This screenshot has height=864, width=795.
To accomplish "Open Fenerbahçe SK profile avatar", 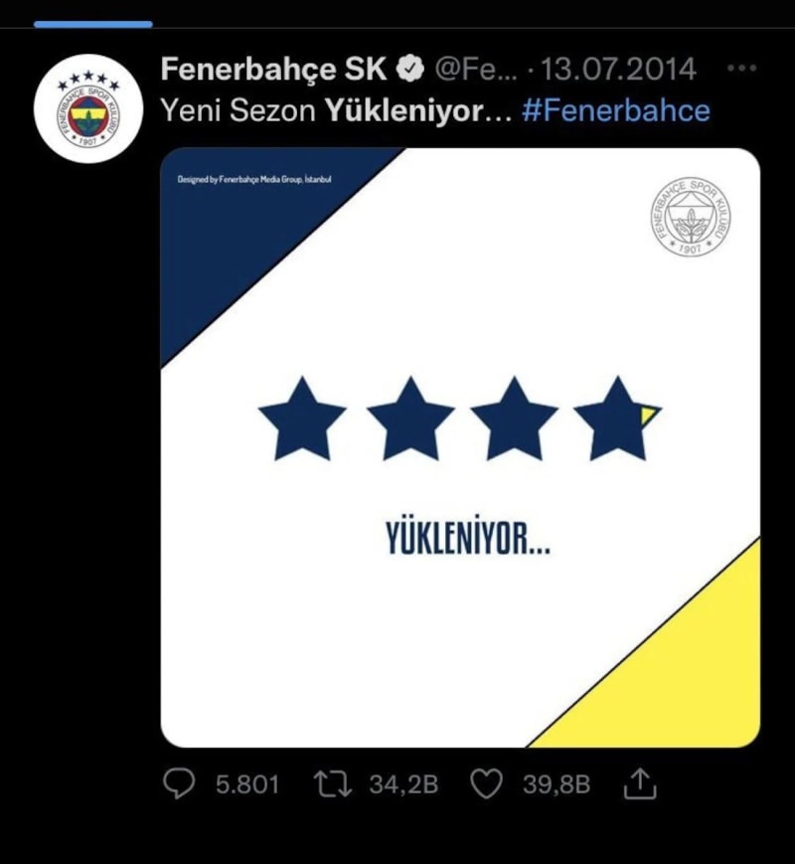I will coord(88,108).
